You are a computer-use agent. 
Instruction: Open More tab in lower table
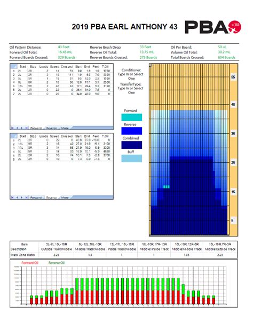pos(65,197)
